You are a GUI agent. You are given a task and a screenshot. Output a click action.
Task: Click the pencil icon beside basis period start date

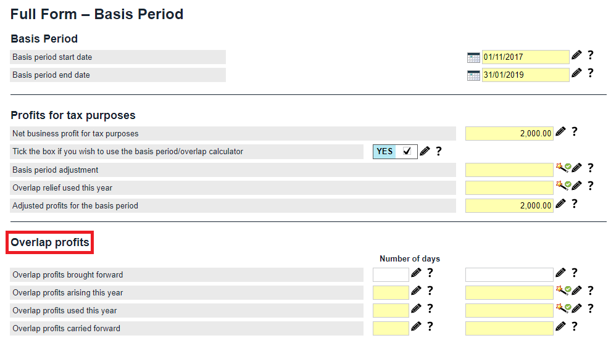coord(576,56)
